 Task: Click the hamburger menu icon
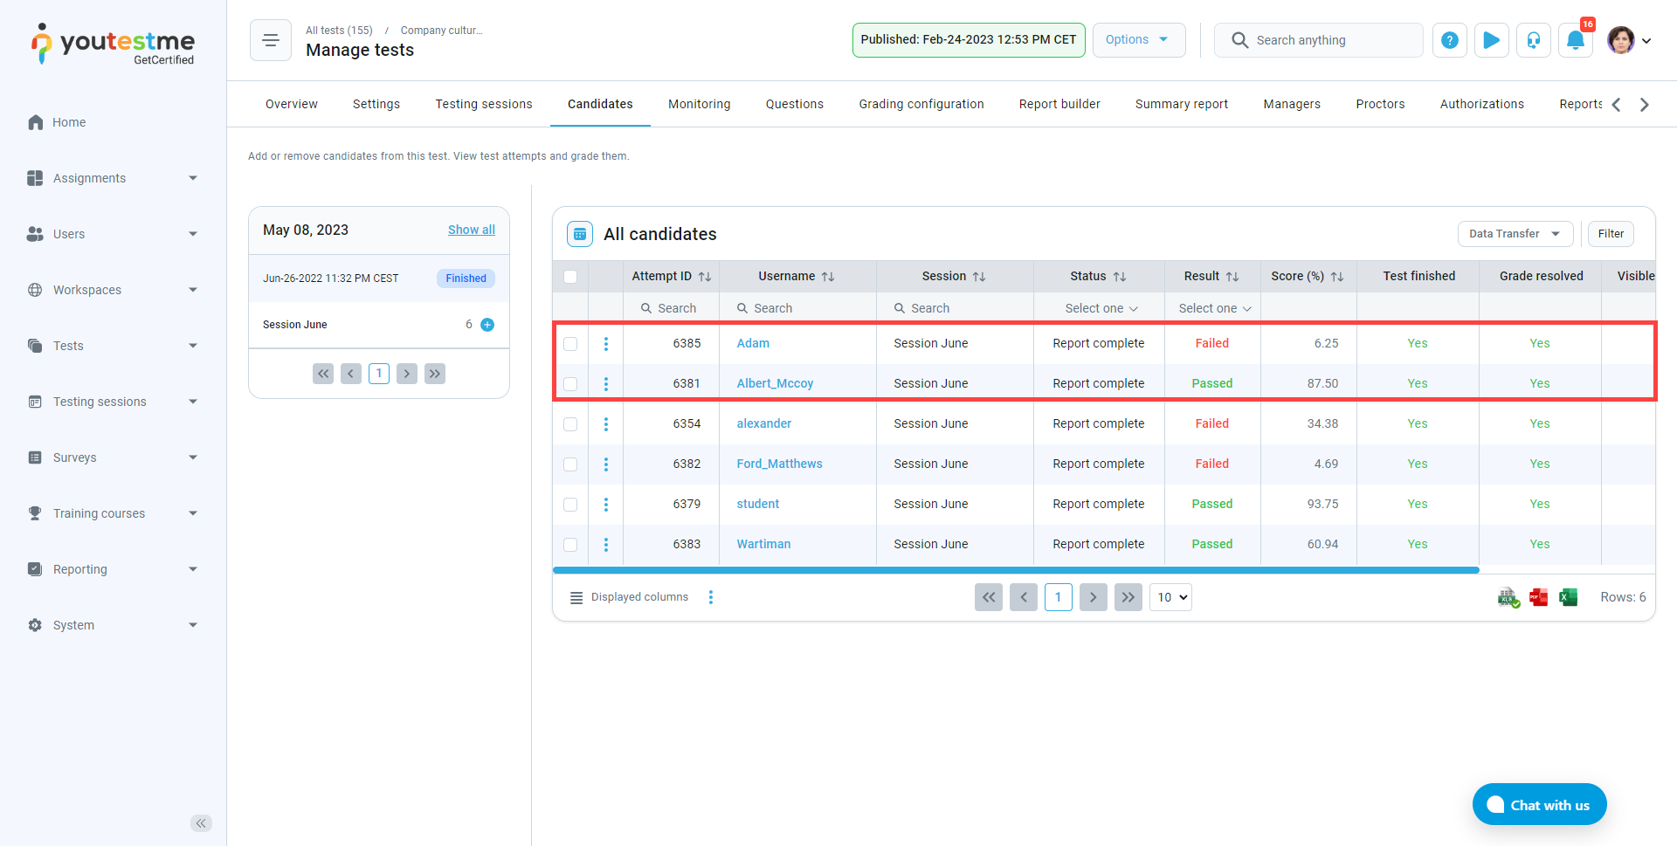coord(271,40)
